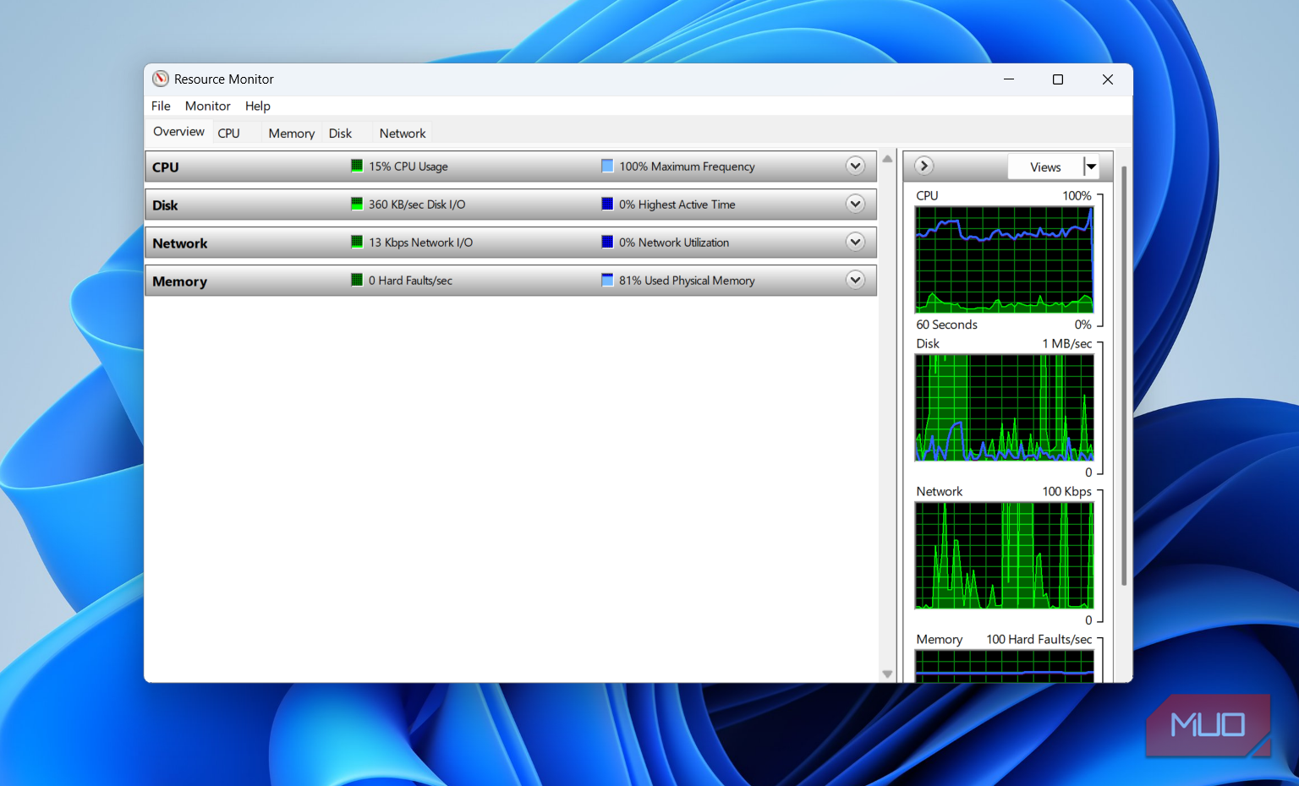Click the '60 Seconds' graph label
This screenshot has height=786, width=1299.
pos(946,325)
